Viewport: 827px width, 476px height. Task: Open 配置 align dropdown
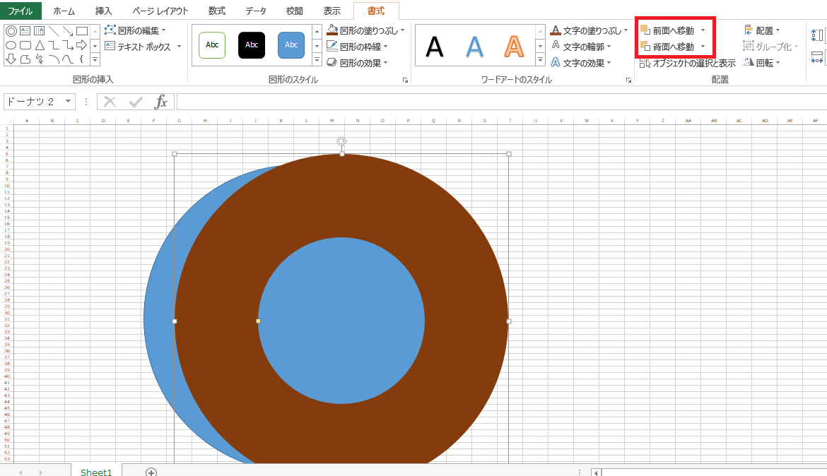762,30
